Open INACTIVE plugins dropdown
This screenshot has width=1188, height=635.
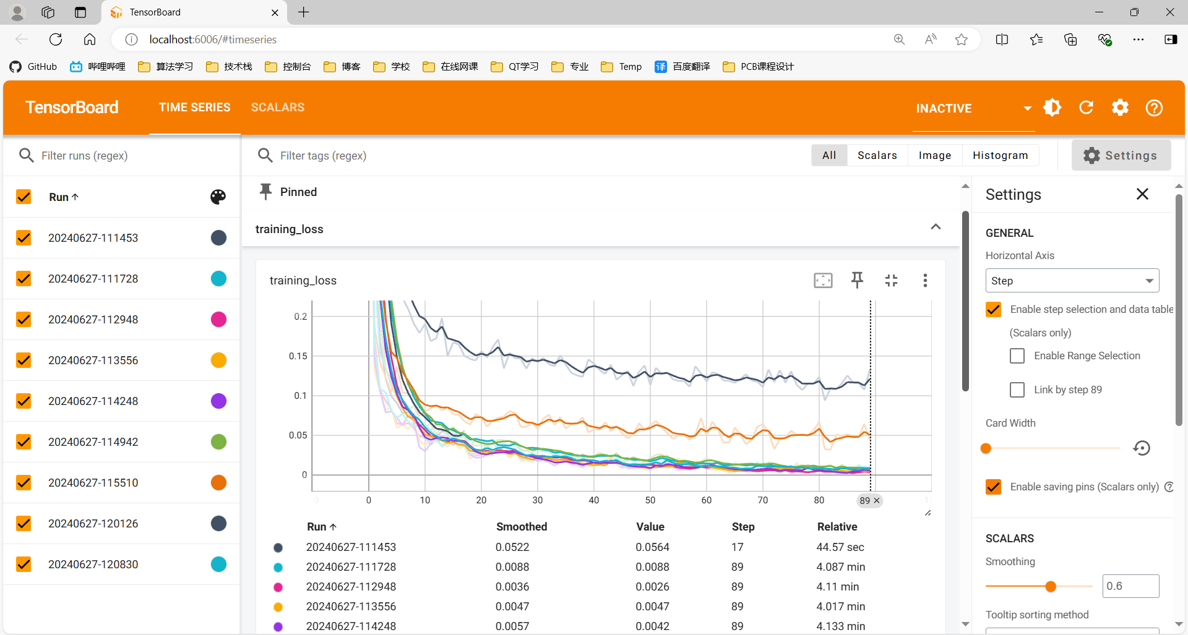click(x=973, y=108)
